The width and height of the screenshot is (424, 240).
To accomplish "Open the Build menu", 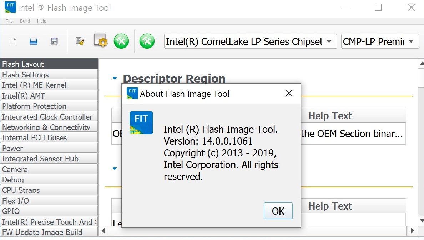I will 25,21.
